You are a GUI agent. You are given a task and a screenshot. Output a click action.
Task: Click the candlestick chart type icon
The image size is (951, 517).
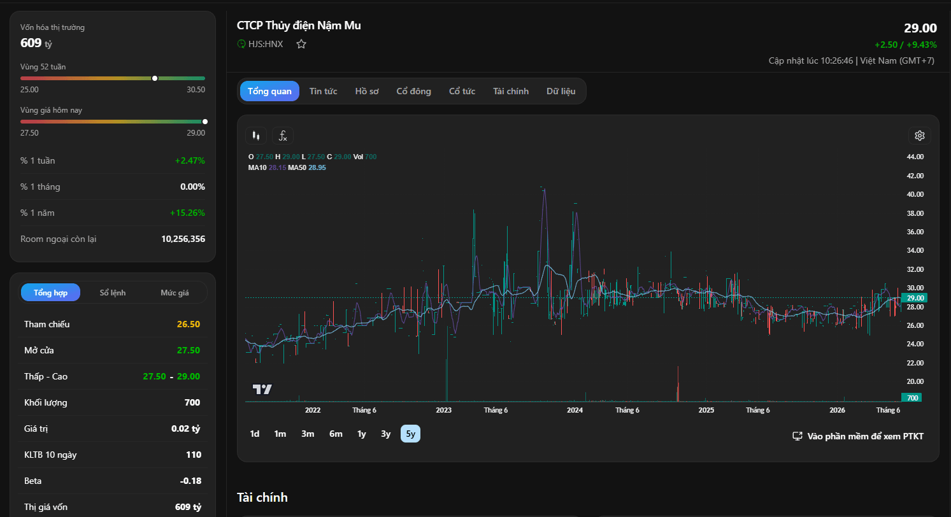(x=256, y=136)
